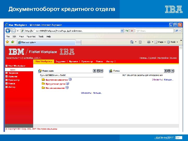Select the Мое Workplace navigation tab
The image size is (188, 141).
(x=44, y=61)
